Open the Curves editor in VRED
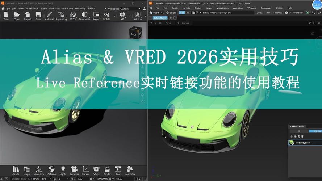The image size is (322, 181). pos(85,171)
